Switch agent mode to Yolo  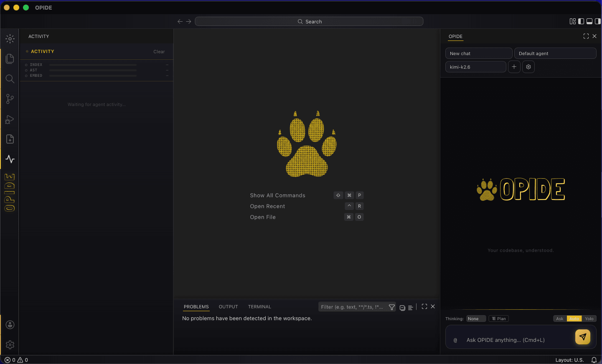pos(589,318)
